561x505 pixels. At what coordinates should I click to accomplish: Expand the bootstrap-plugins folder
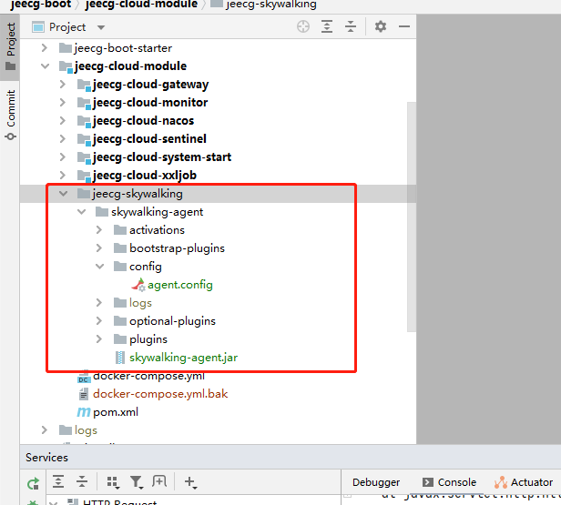[99, 248]
